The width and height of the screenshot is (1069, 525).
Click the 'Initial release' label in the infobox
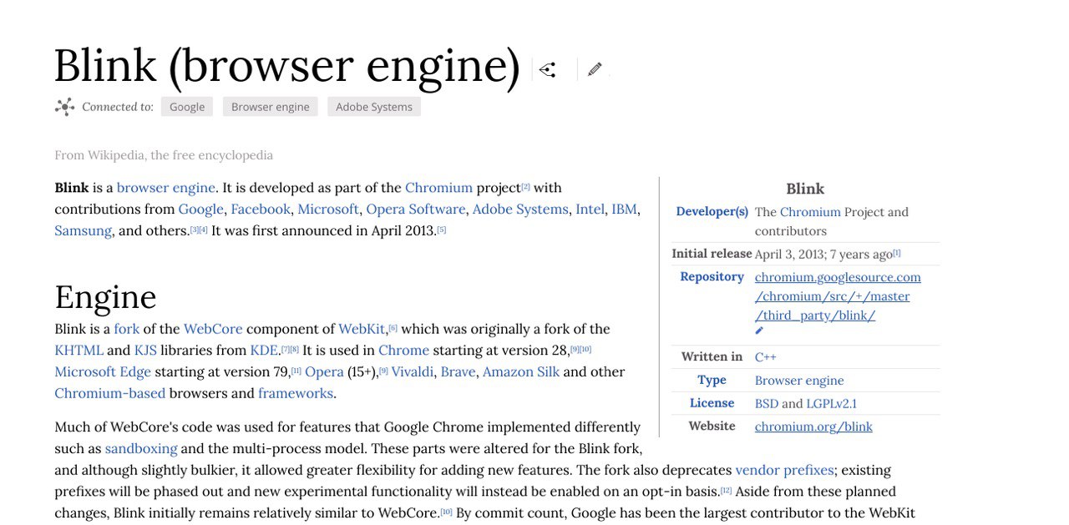click(712, 254)
